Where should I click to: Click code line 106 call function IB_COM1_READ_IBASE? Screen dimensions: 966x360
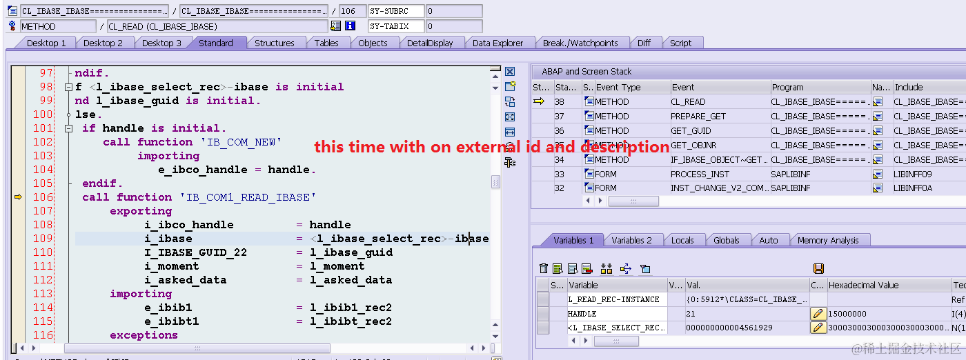tap(199, 197)
